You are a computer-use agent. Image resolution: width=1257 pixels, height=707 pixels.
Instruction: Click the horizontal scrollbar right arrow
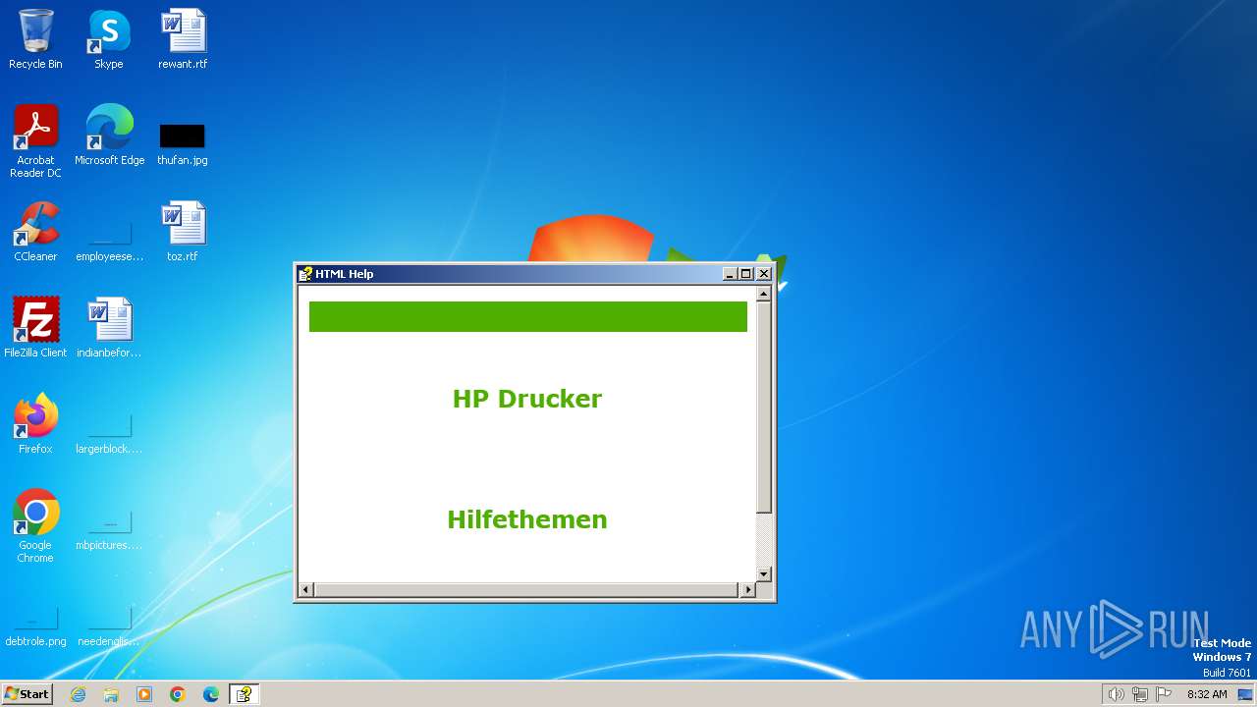[748, 589]
